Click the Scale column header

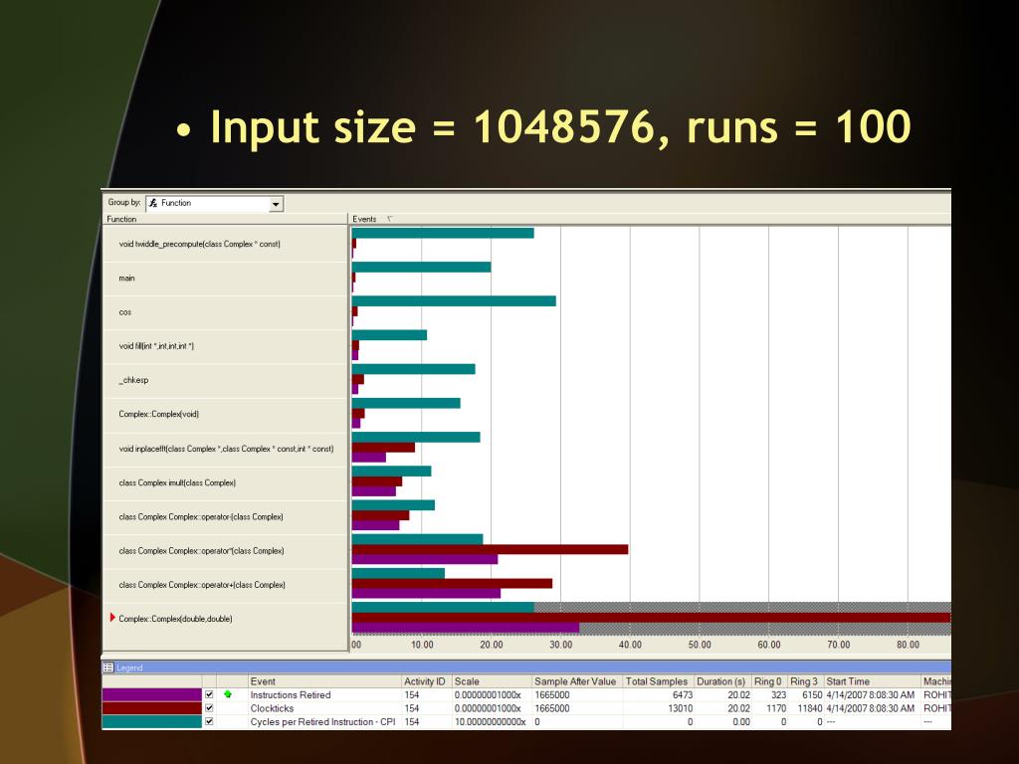coord(492,681)
